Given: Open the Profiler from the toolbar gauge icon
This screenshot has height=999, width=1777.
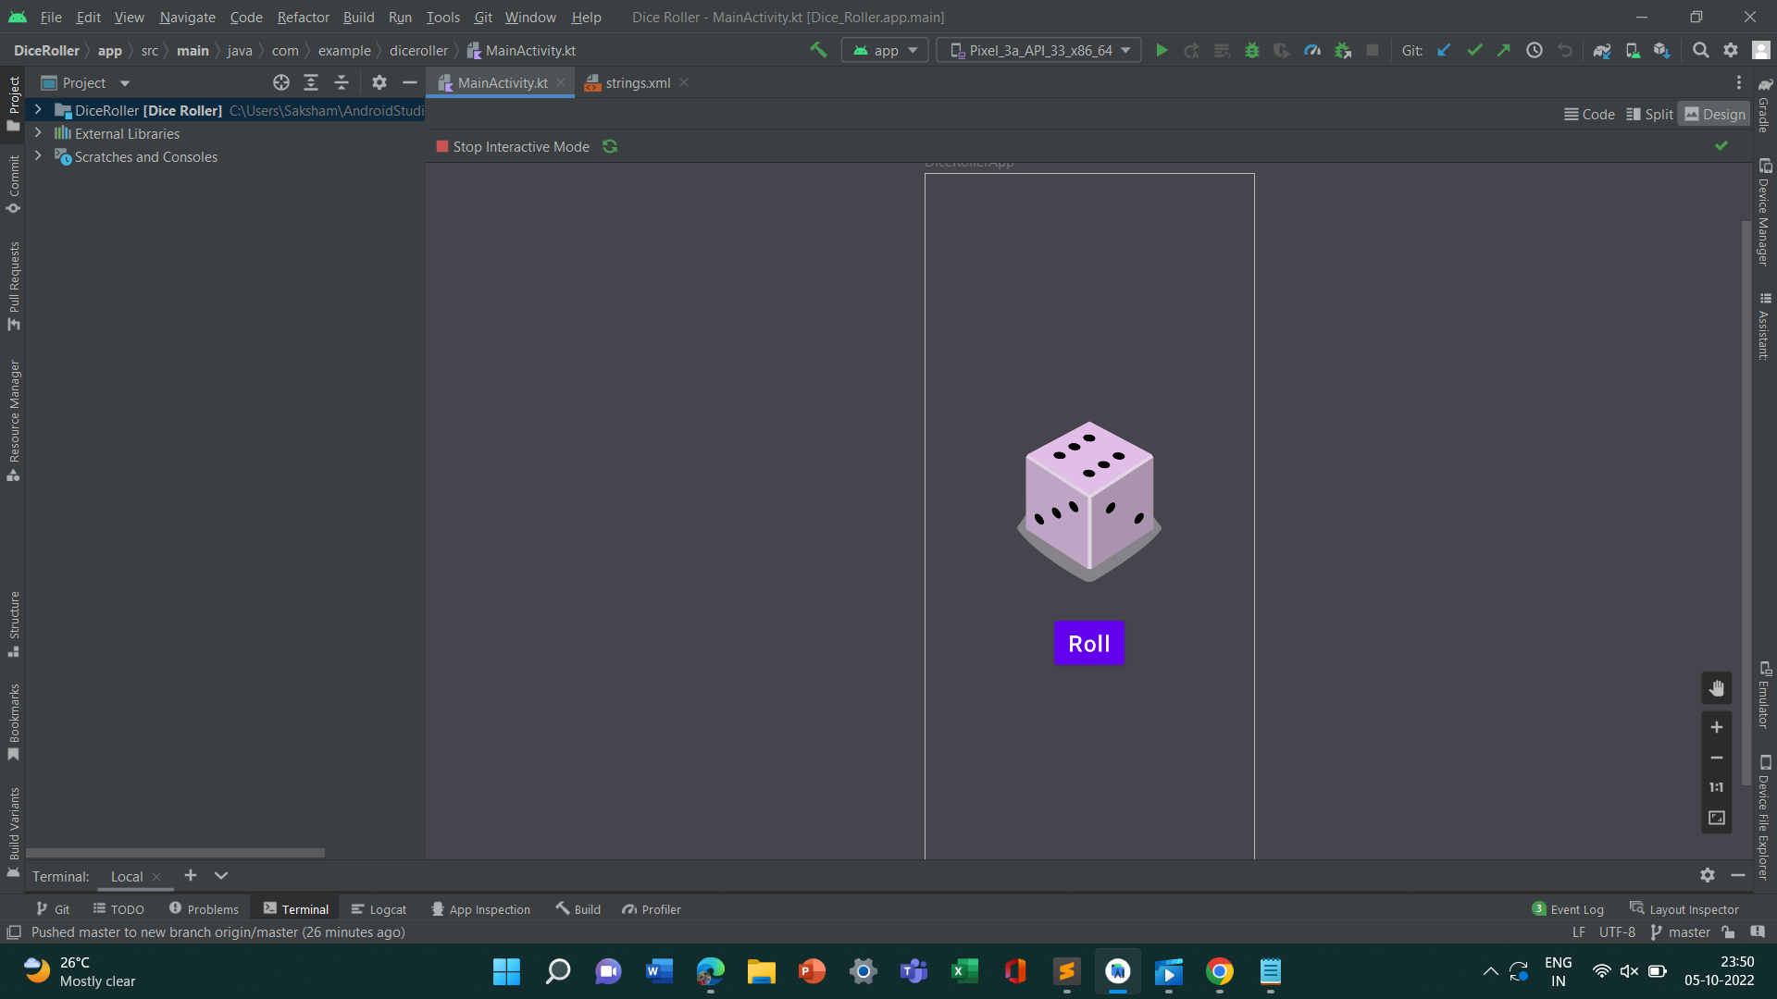Looking at the screenshot, I should 1312,50.
